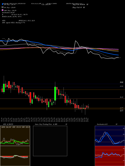Click the ADX: 24.53 +DY: 13.51 -DY: 22.3 header
Viewport: 125px width, 166px height.
(x=15, y=127)
